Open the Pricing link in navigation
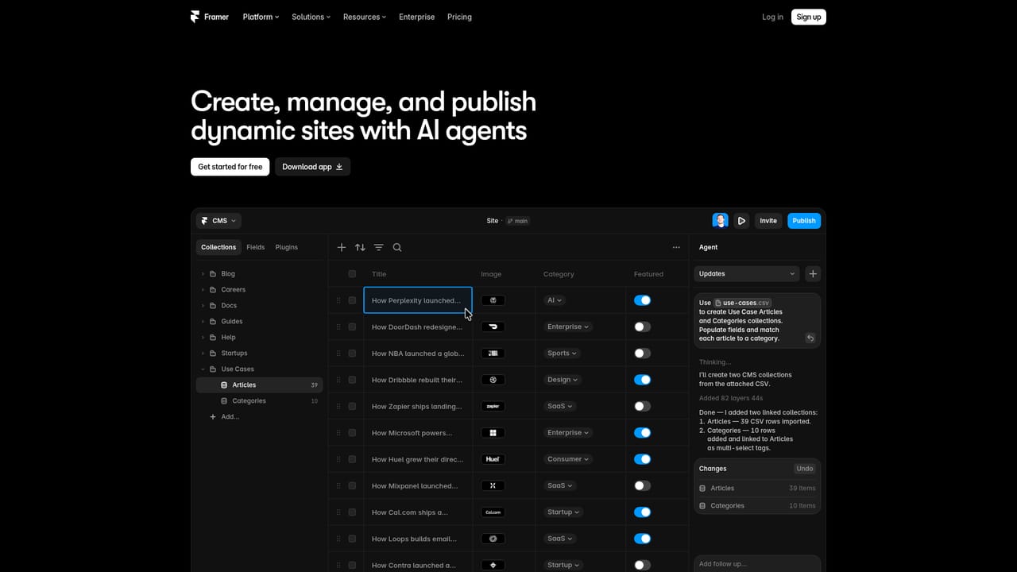The height and width of the screenshot is (572, 1017). 459,17
